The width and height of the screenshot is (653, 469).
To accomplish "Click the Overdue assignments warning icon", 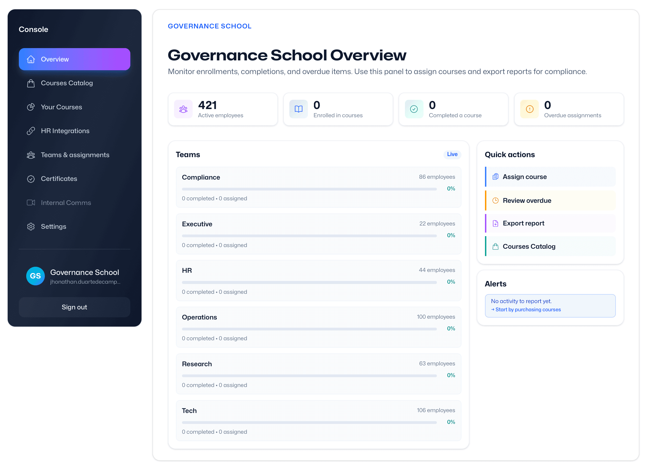I will click(529, 109).
